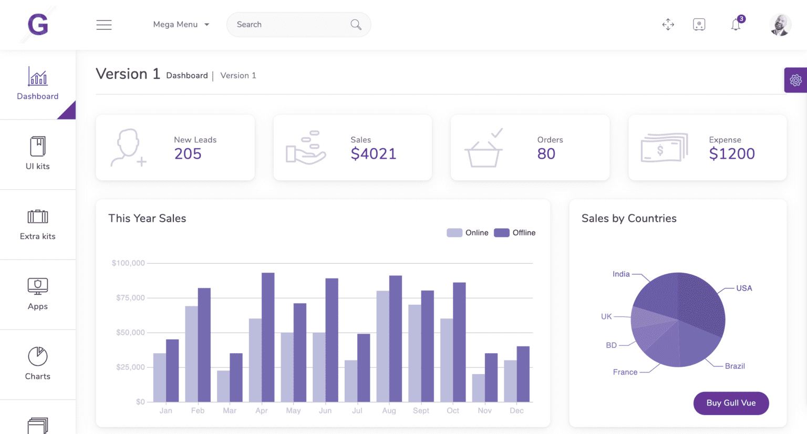
Task: Click the Dashboard breadcrumb item
Action: [x=187, y=75]
